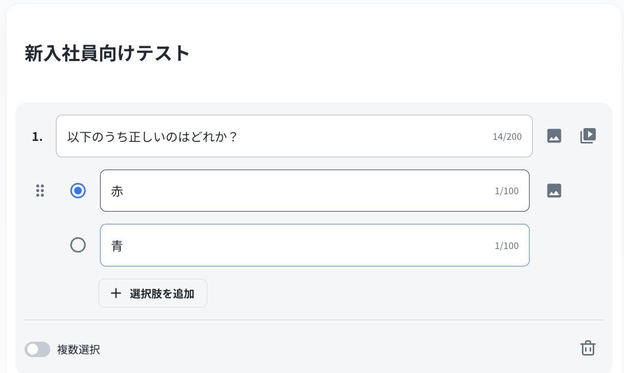Click the plus icon to add an option
Screen dimensions: 624x373
(x=116, y=293)
